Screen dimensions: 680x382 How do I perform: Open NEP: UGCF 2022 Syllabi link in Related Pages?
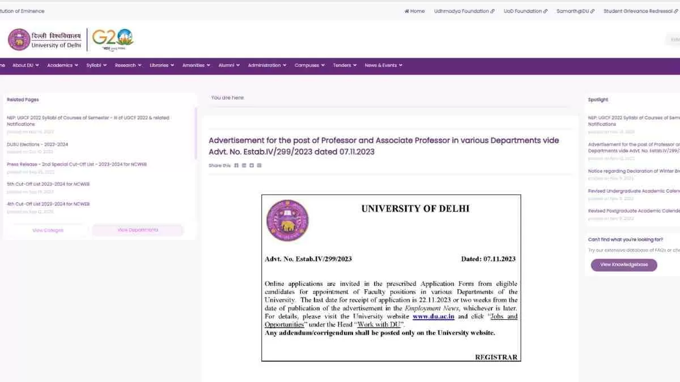point(88,121)
